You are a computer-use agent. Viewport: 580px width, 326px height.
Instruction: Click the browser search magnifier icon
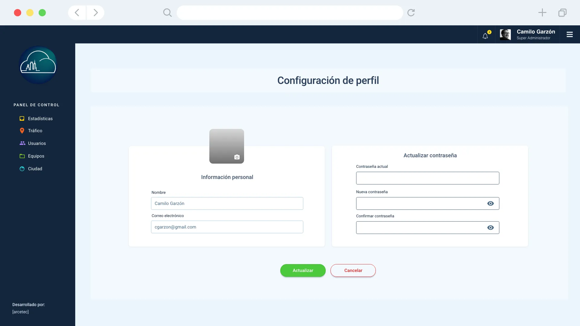click(167, 13)
